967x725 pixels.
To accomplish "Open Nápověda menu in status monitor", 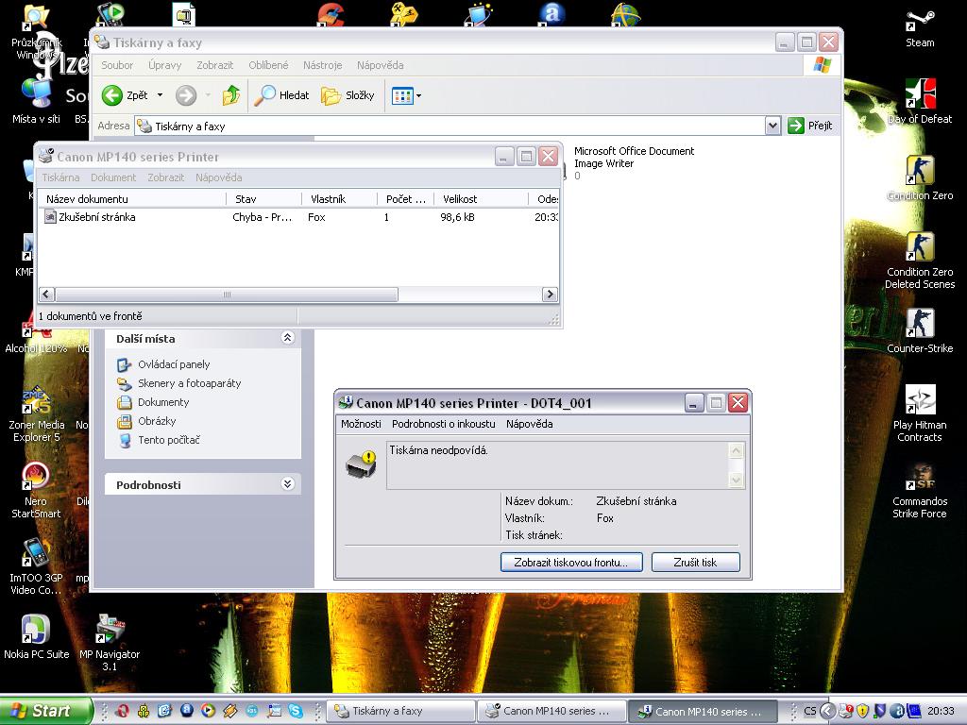I will click(x=529, y=424).
